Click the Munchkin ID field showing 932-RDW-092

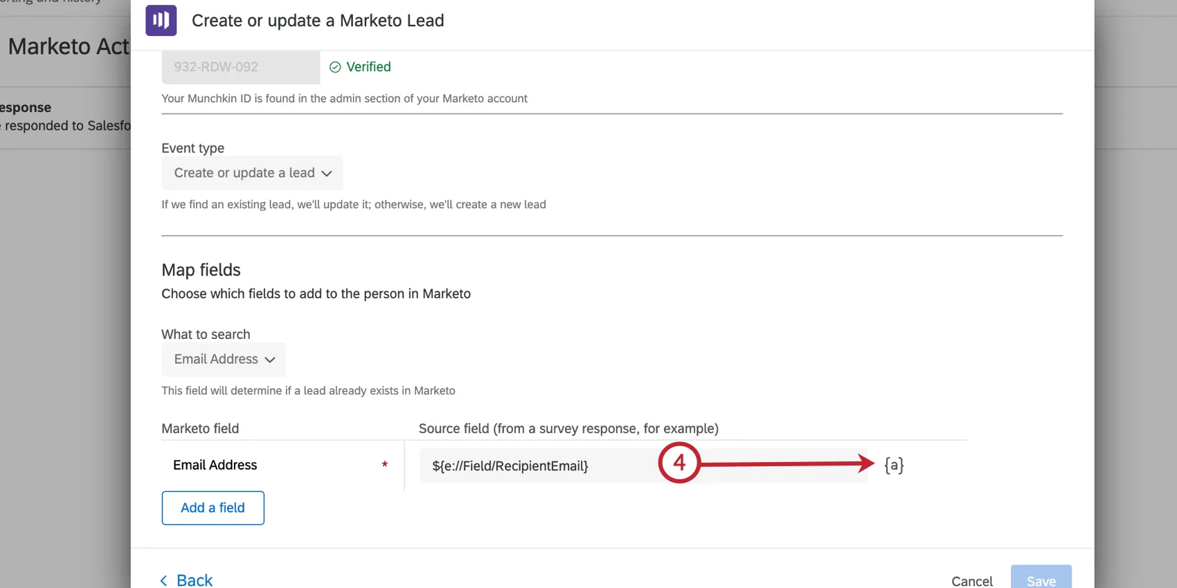coord(240,66)
